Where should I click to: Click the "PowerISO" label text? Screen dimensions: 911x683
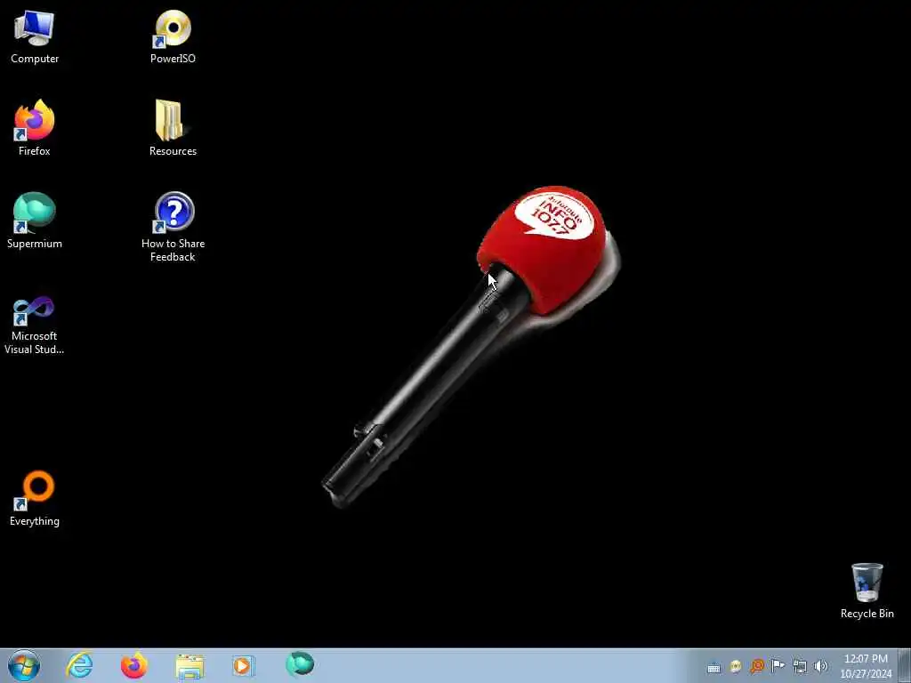[173, 59]
